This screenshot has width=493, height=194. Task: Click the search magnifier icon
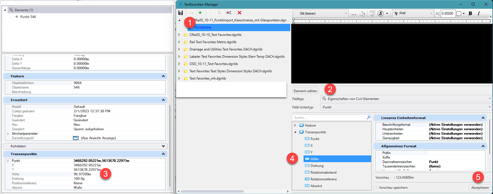[x=368, y=118]
